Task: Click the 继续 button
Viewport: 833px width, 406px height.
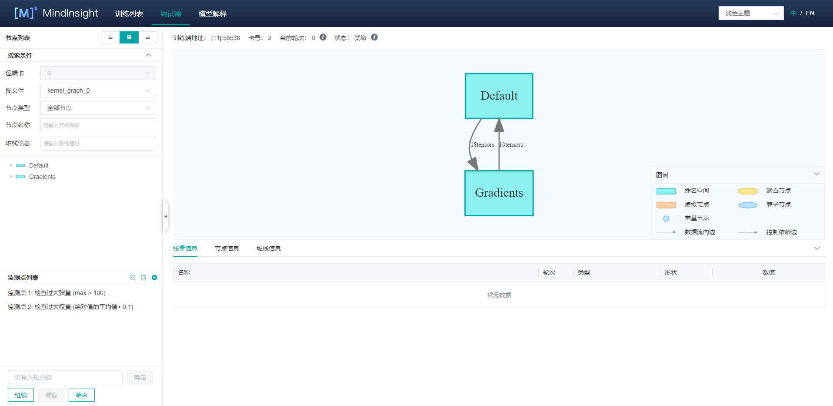Action: click(x=21, y=395)
